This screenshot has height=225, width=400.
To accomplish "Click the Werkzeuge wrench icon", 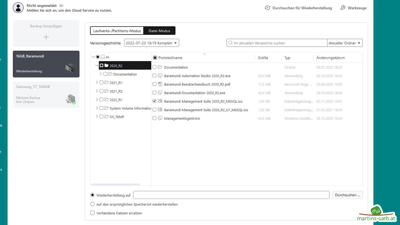I will [x=343, y=8].
